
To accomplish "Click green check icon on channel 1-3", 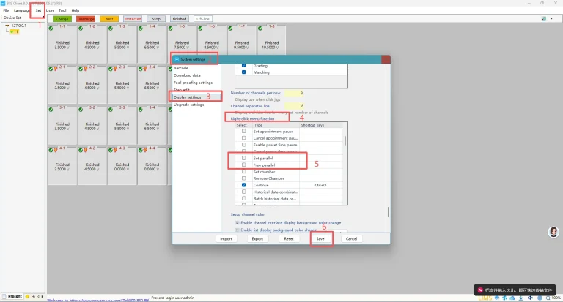I will tap(111, 29).
